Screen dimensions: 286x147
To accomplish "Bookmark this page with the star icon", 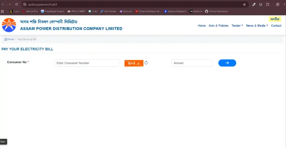I will [244, 4].
